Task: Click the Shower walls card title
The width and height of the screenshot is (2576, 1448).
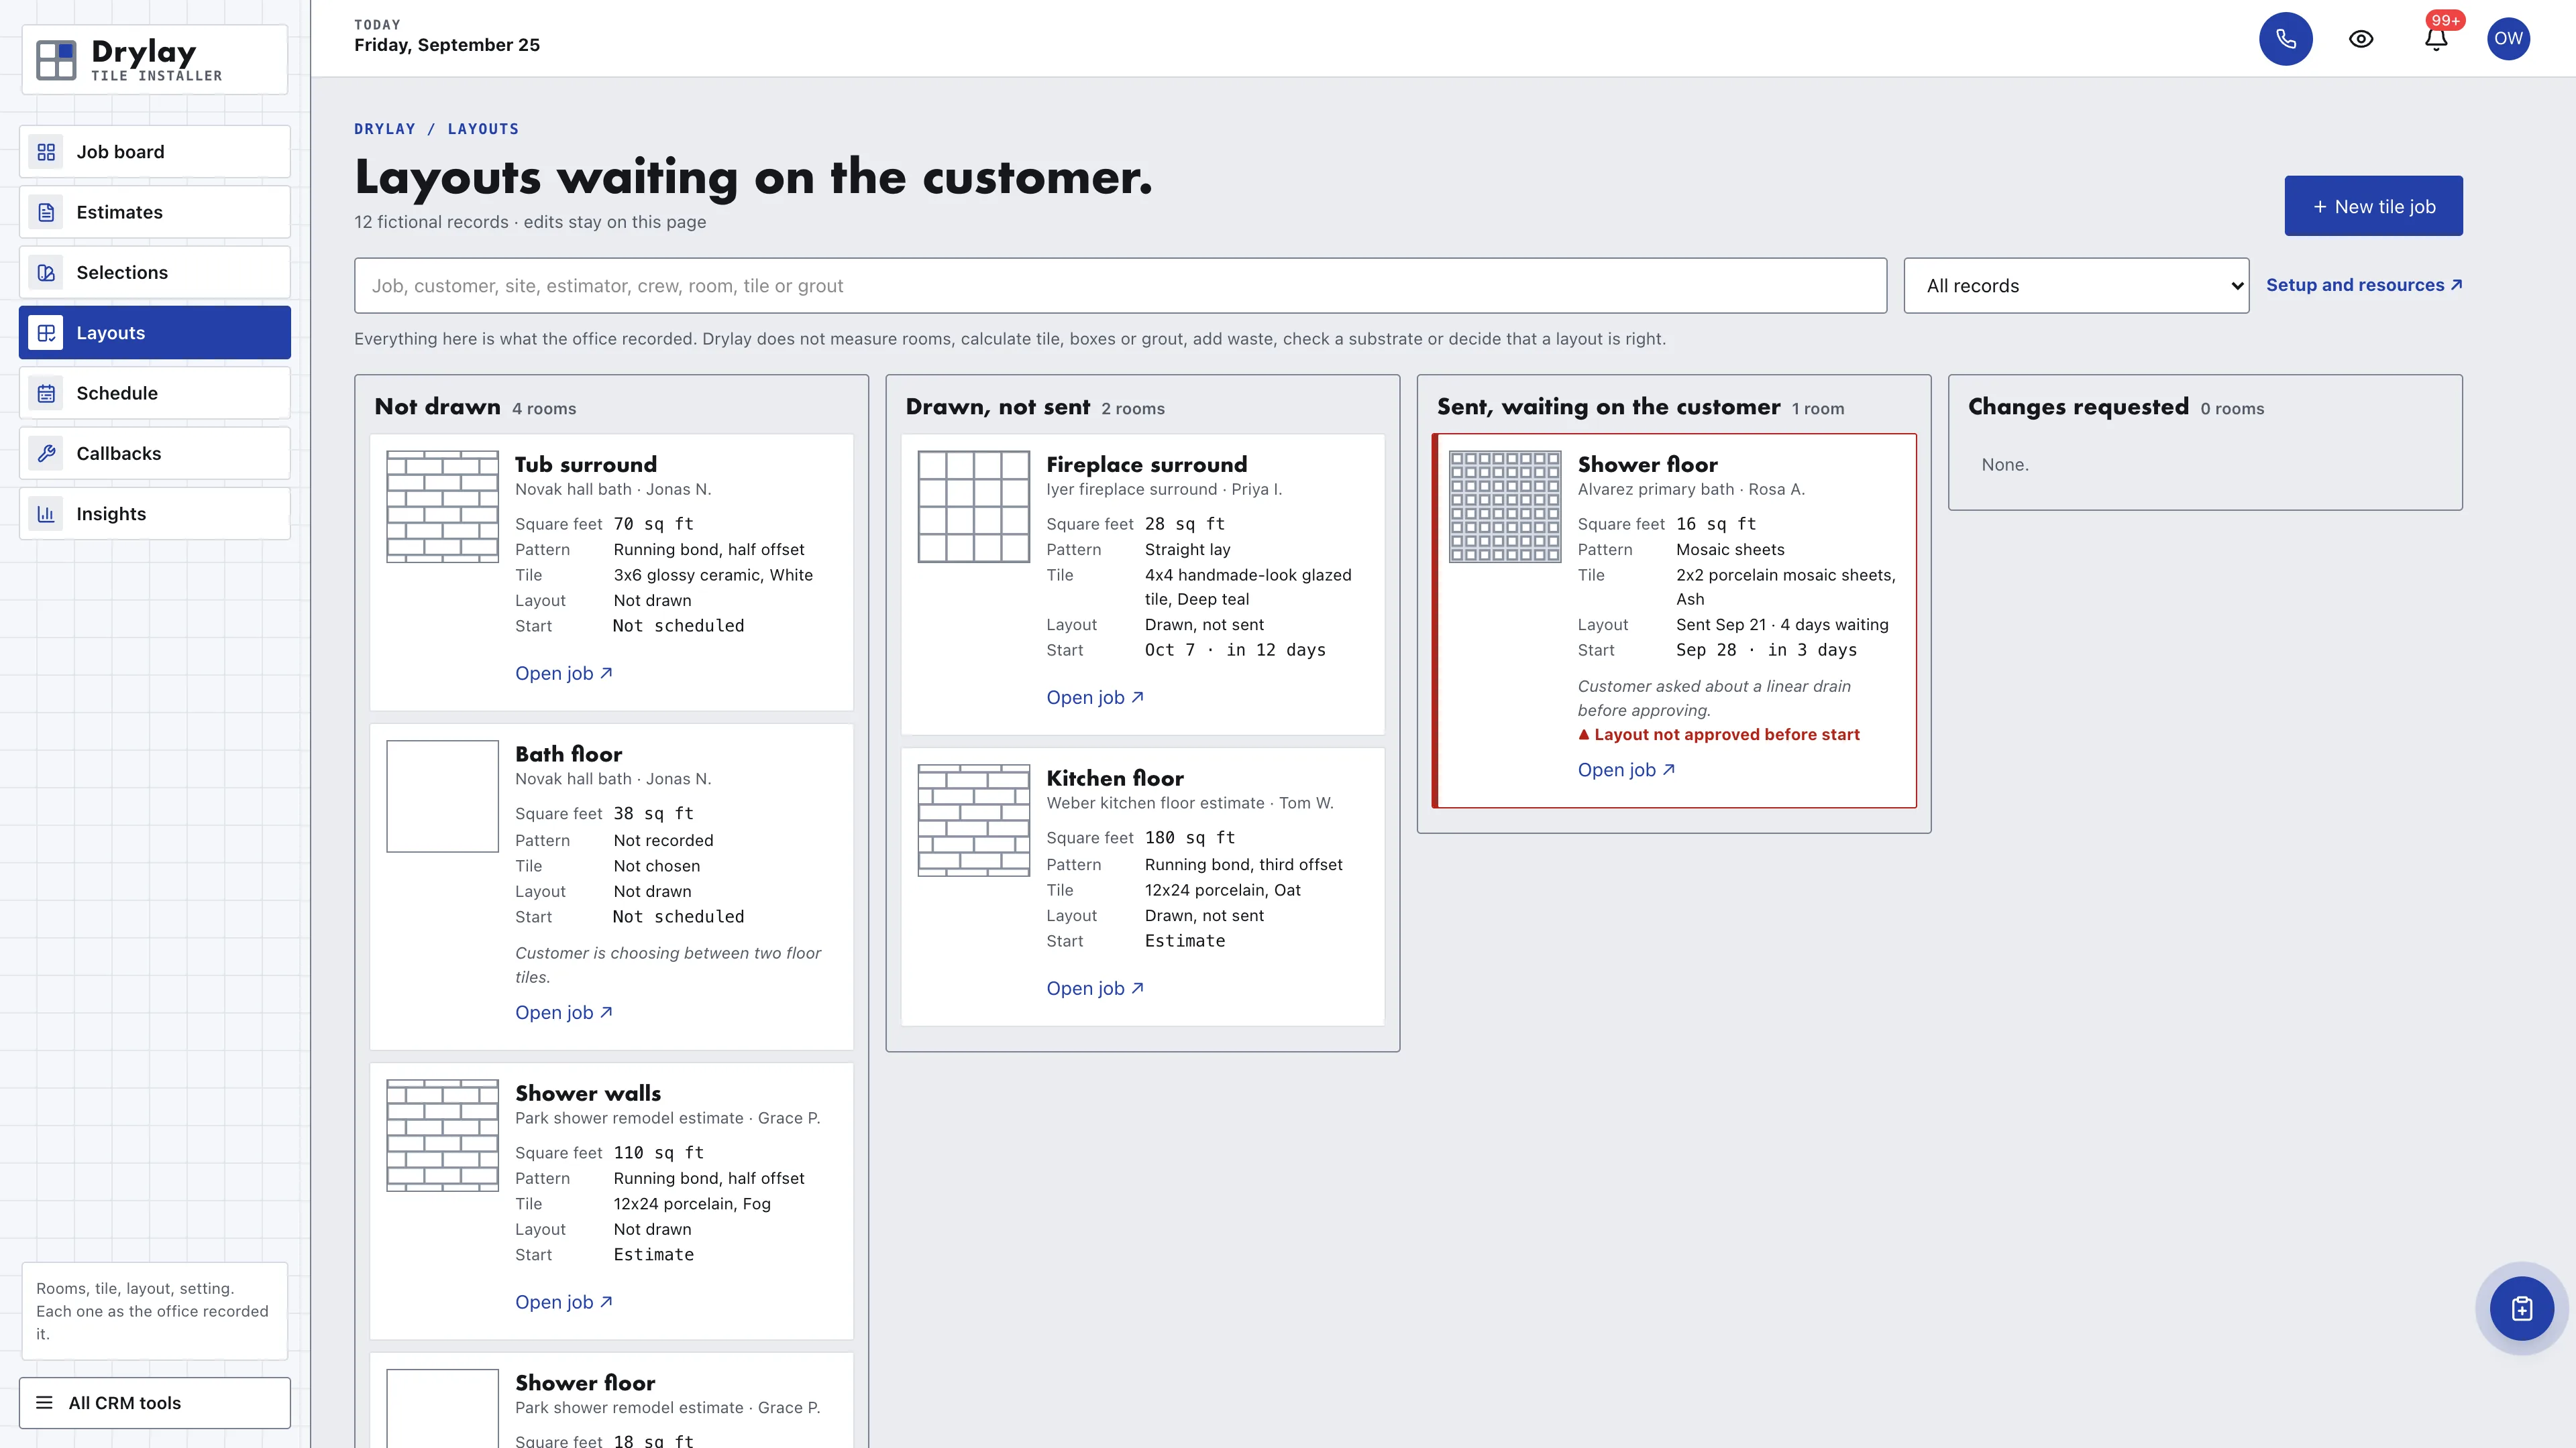Action: 588,1093
